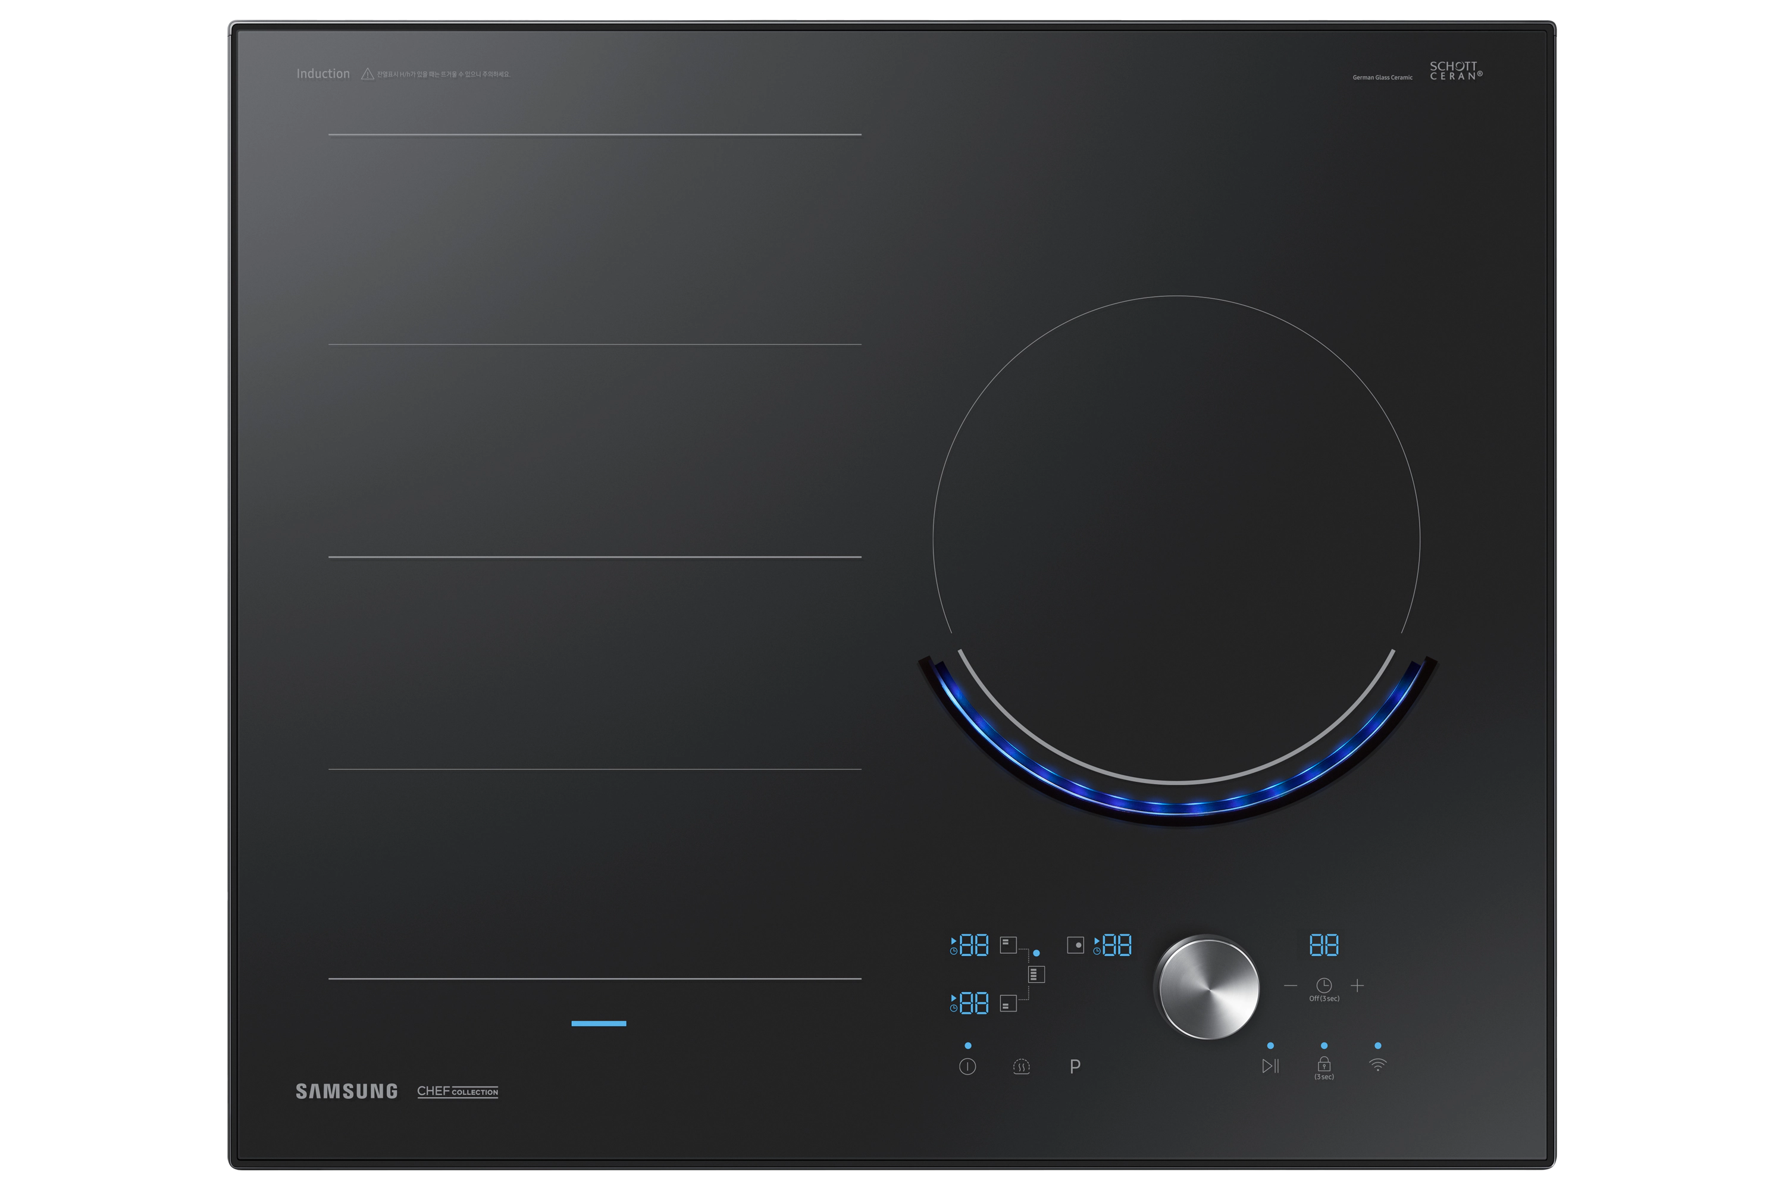Select the round right burner zone icon
1785x1190 pixels.
(x=1075, y=945)
